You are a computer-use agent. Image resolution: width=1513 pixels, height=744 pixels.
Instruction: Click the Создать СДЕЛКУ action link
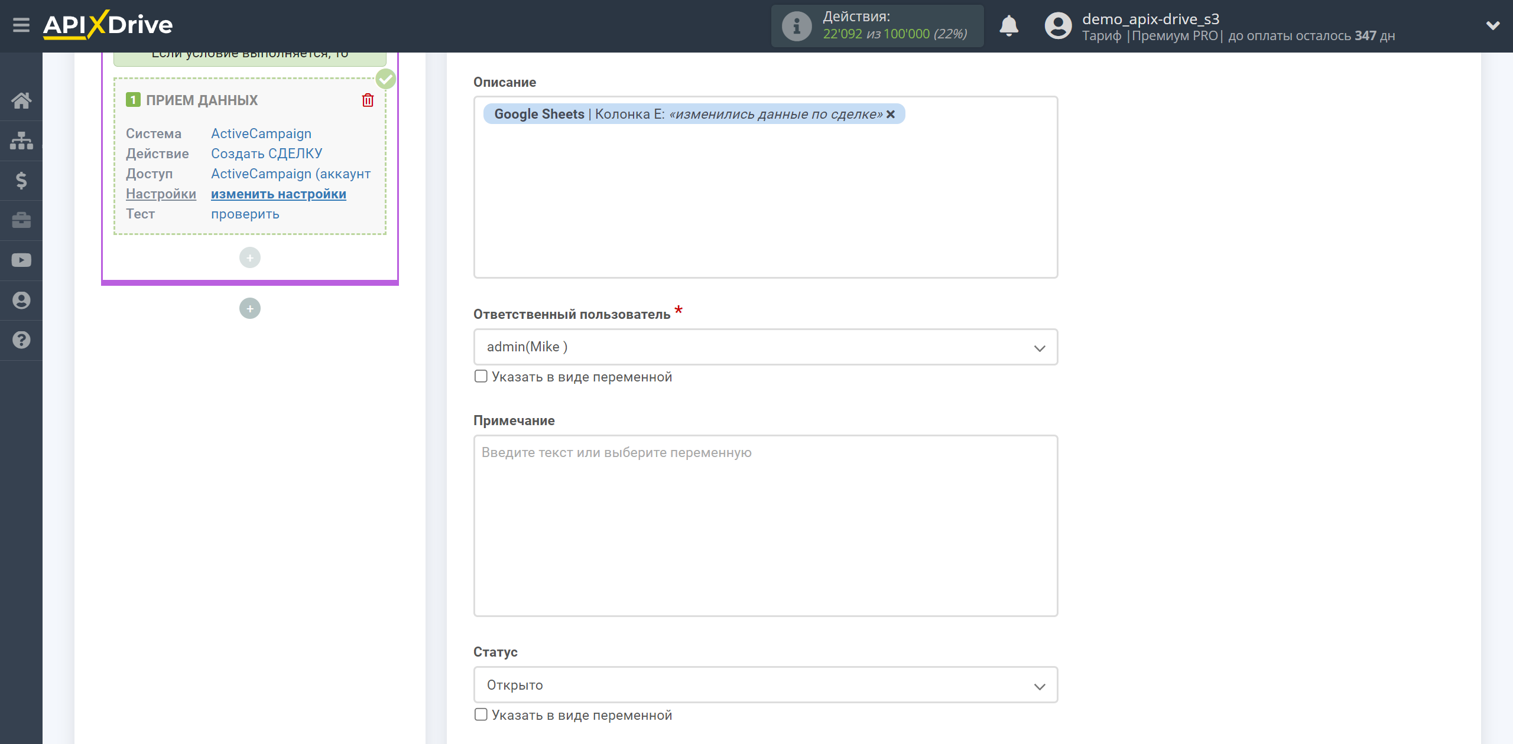click(x=267, y=154)
